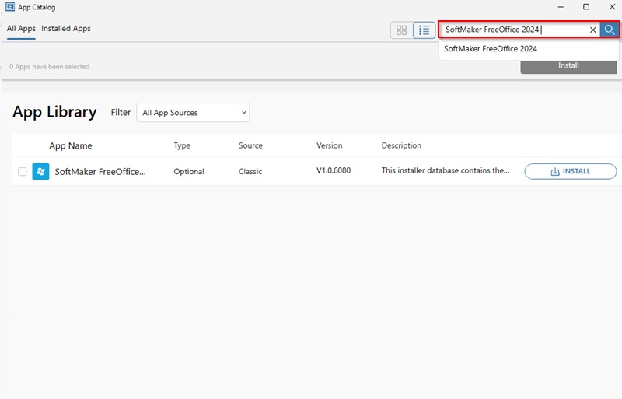Sort by the App Name column header
This screenshot has height=399, width=622.
pos(71,145)
